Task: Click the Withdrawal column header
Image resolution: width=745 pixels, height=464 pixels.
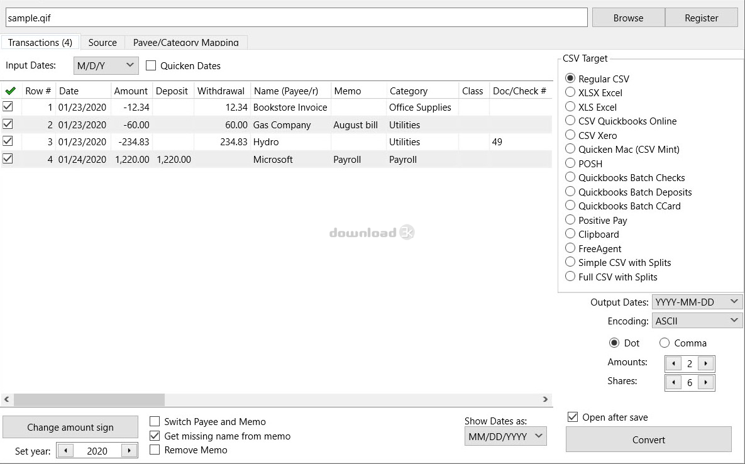Action: [x=222, y=91]
